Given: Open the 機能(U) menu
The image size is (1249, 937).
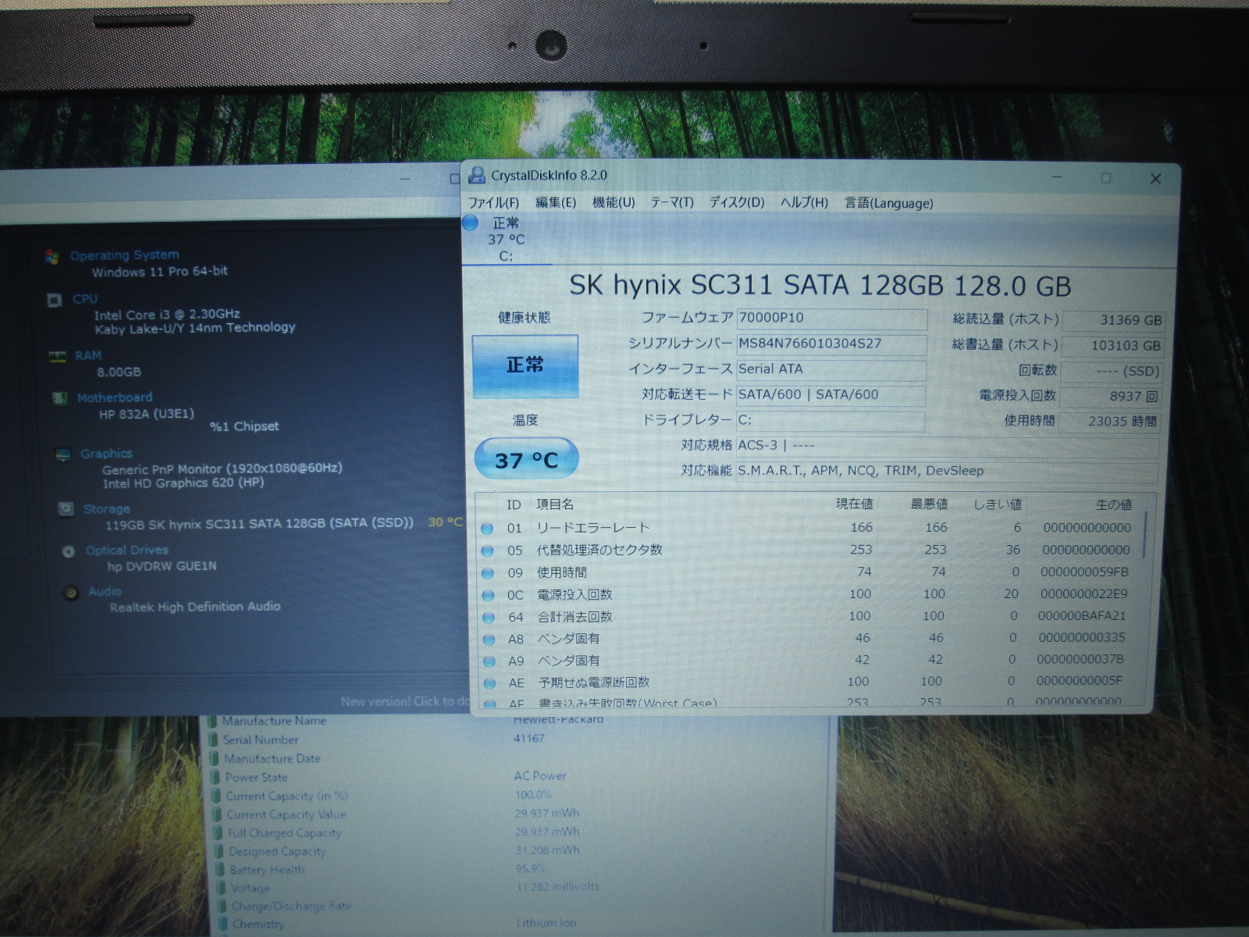Looking at the screenshot, I should pos(613,203).
